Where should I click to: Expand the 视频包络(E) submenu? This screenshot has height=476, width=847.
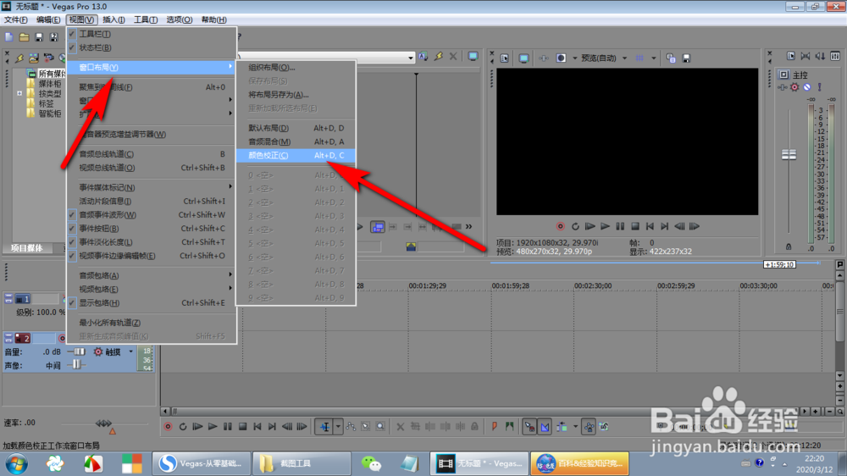152,289
